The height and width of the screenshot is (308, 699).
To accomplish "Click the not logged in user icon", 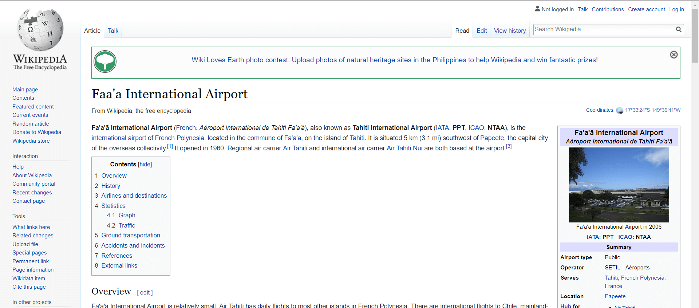I will (x=537, y=9).
